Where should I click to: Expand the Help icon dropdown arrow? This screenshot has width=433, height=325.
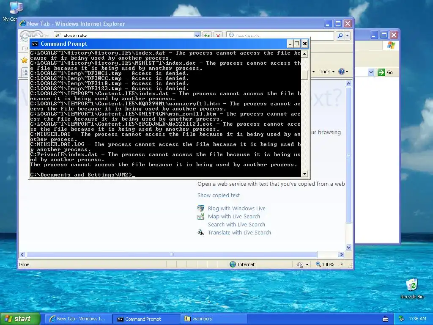(347, 72)
